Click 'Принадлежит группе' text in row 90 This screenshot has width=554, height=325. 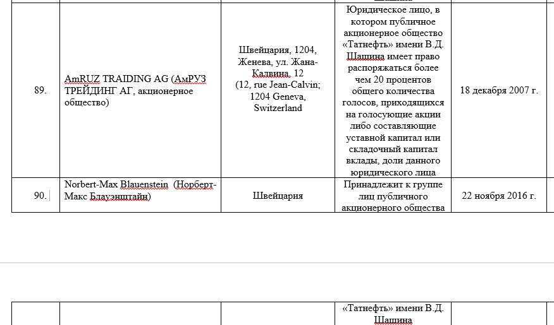point(393,184)
